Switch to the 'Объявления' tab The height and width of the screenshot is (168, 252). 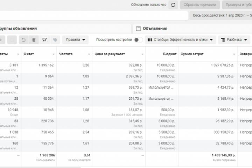tap(155, 29)
